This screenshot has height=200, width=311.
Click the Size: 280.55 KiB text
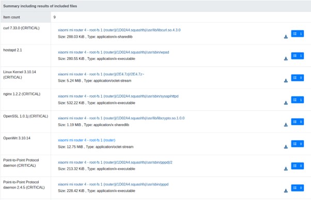pyautogui.click(x=71, y=59)
